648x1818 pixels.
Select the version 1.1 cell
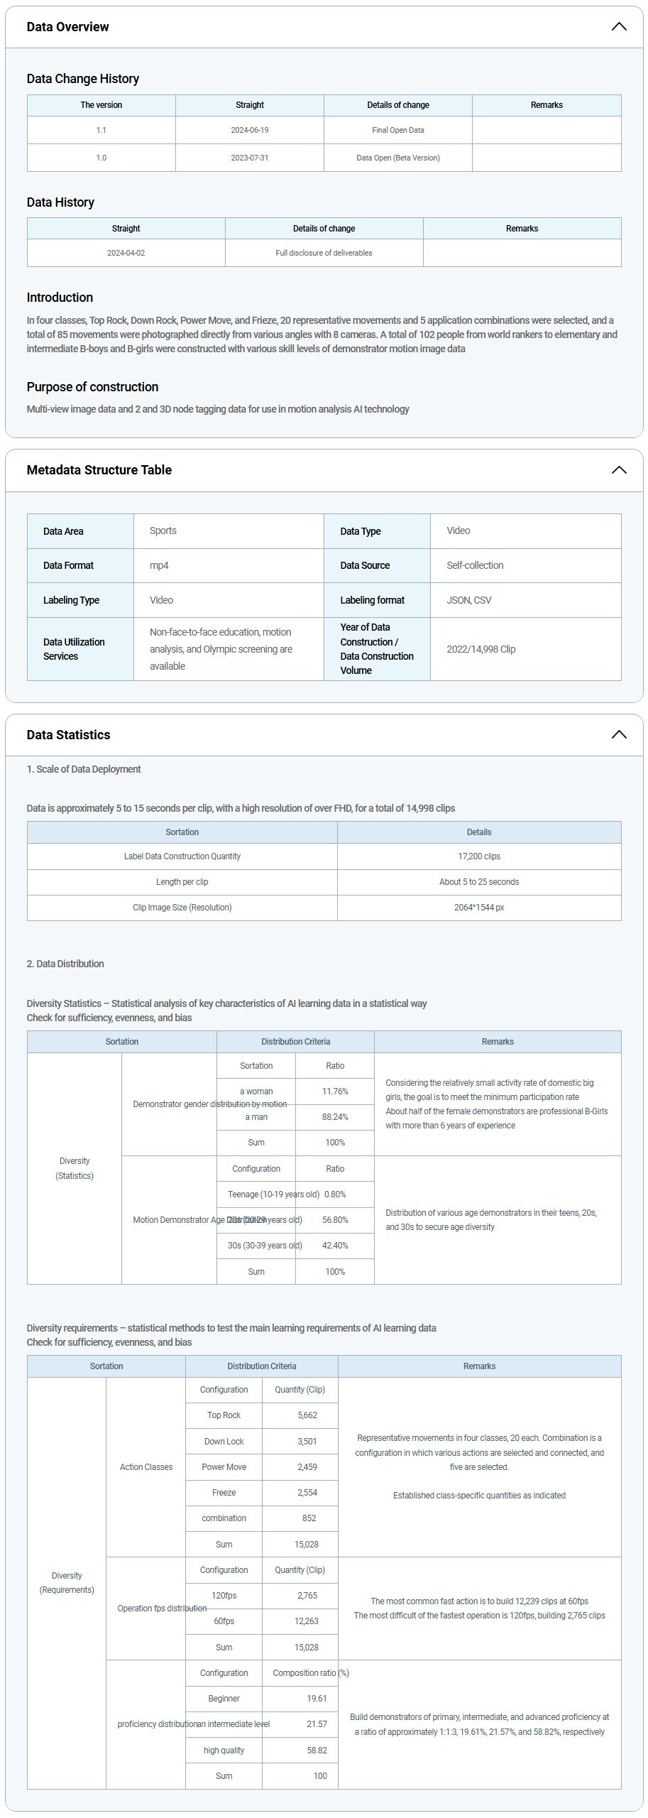[101, 130]
